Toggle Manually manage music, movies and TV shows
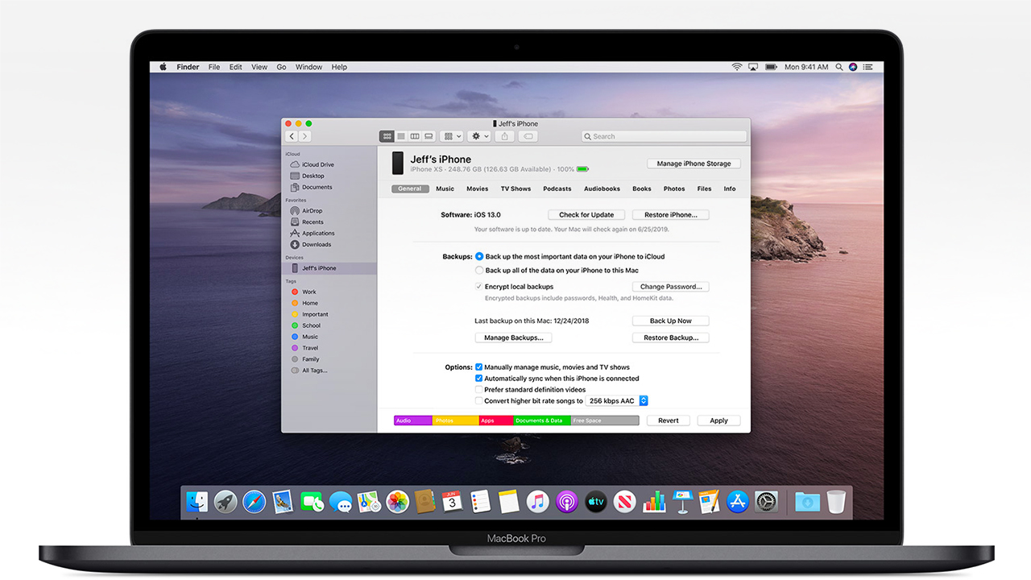The width and height of the screenshot is (1031, 580). 479,367
